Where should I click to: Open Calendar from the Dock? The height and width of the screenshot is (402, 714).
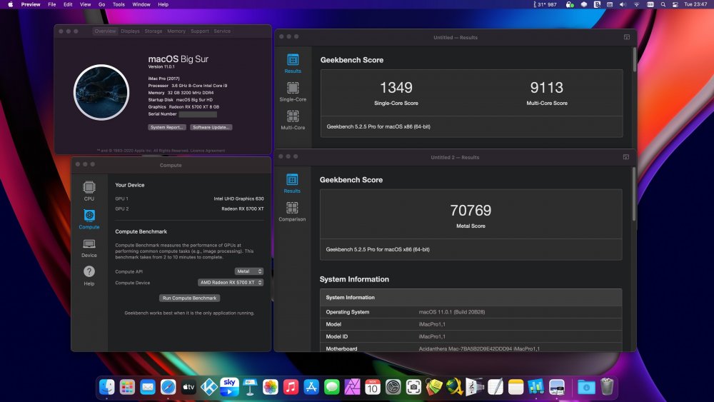(373, 387)
